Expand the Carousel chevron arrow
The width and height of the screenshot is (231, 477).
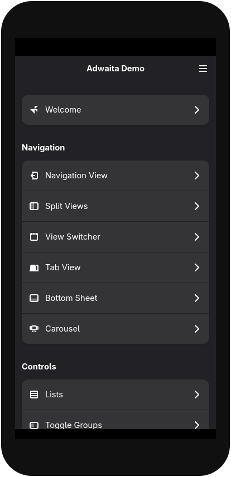pyautogui.click(x=197, y=329)
